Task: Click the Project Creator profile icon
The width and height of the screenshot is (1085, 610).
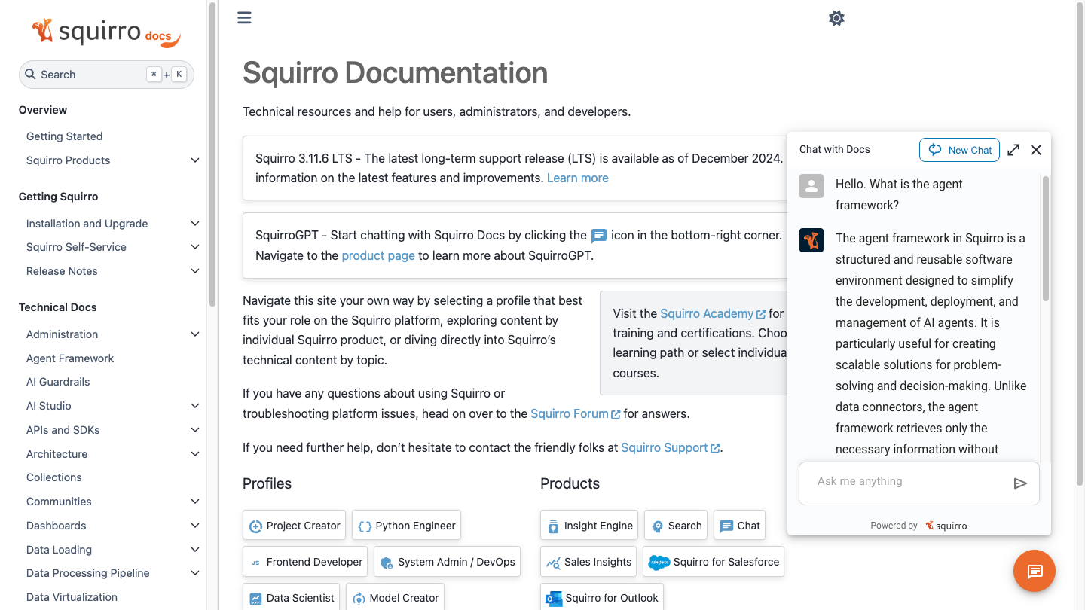Action: point(255,526)
